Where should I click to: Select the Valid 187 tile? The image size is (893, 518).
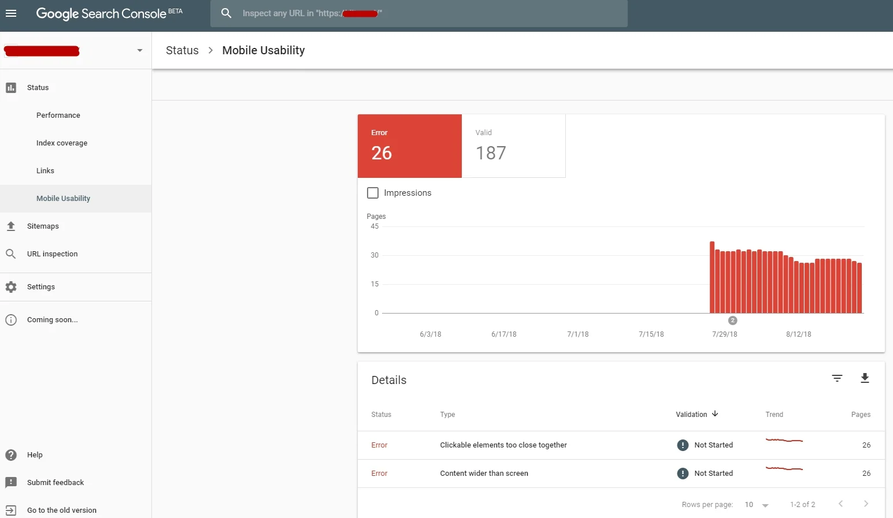click(x=513, y=146)
